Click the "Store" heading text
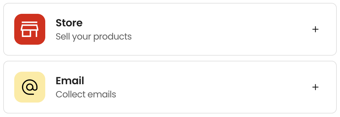This screenshot has height=117, width=340. 69,23
